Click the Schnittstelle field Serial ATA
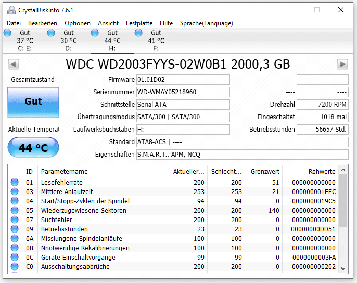The image size is (357, 283). tap(183, 105)
